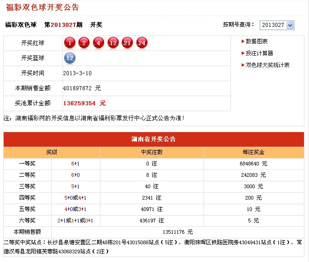Screen dimensions: 309x262
Task: Click the 436197 注 winners cell
Action: (152, 221)
